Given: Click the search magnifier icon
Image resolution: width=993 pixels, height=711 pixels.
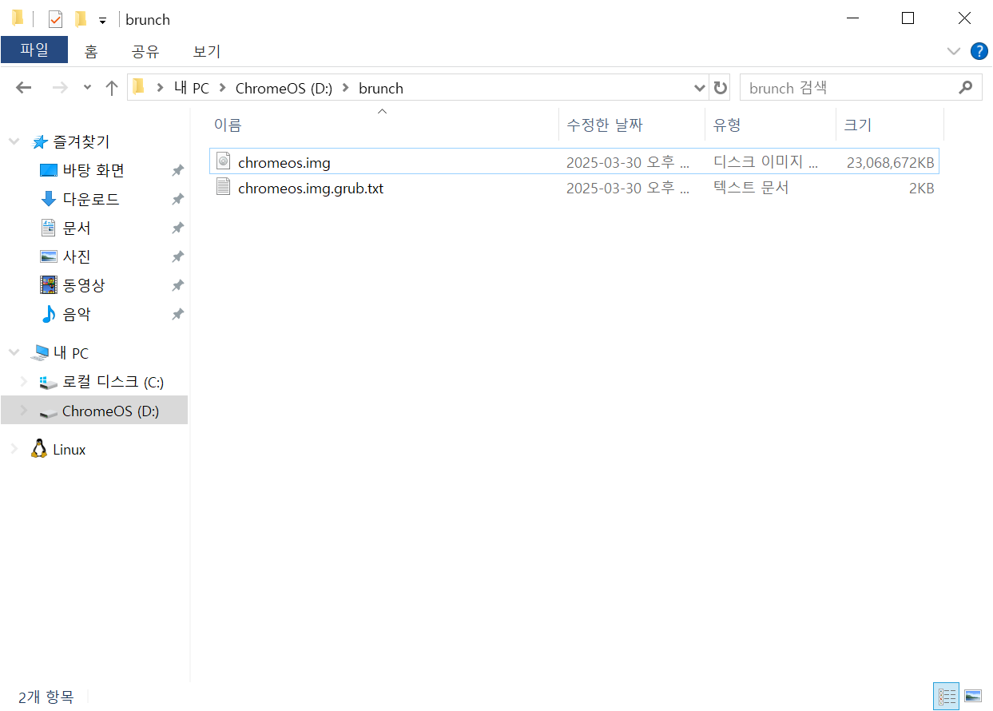Looking at the screenshot, I should pos(965,88).
